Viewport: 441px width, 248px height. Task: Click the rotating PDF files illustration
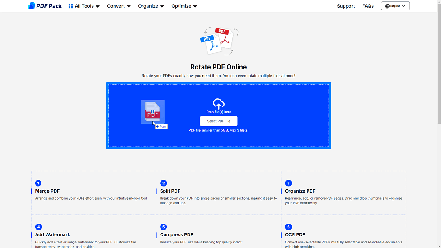(219, 41)
